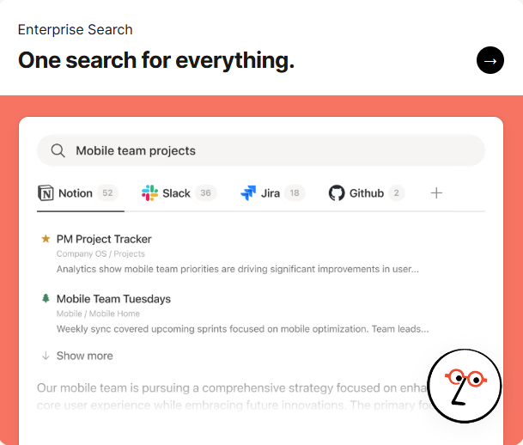Viewport: 523px width, 445px height.
Task: Expand results with Show more
Action: coord(84,356)
